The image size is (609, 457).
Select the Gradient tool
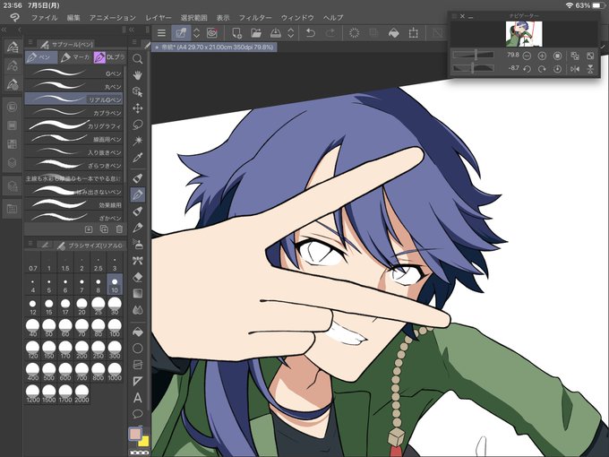[138, 293]
